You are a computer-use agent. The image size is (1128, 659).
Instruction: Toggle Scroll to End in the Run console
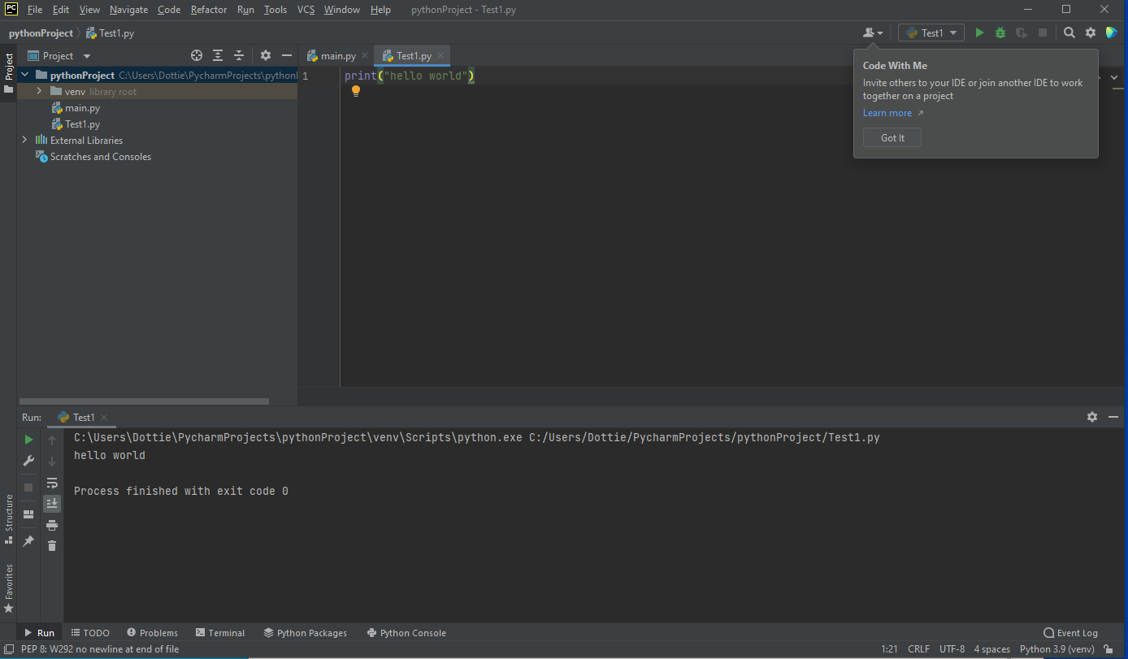(52, 504)
